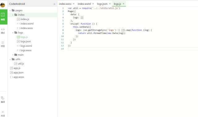198x117 pixels.
Task: Close the index.wxml tab
Action: coord(93,4)
